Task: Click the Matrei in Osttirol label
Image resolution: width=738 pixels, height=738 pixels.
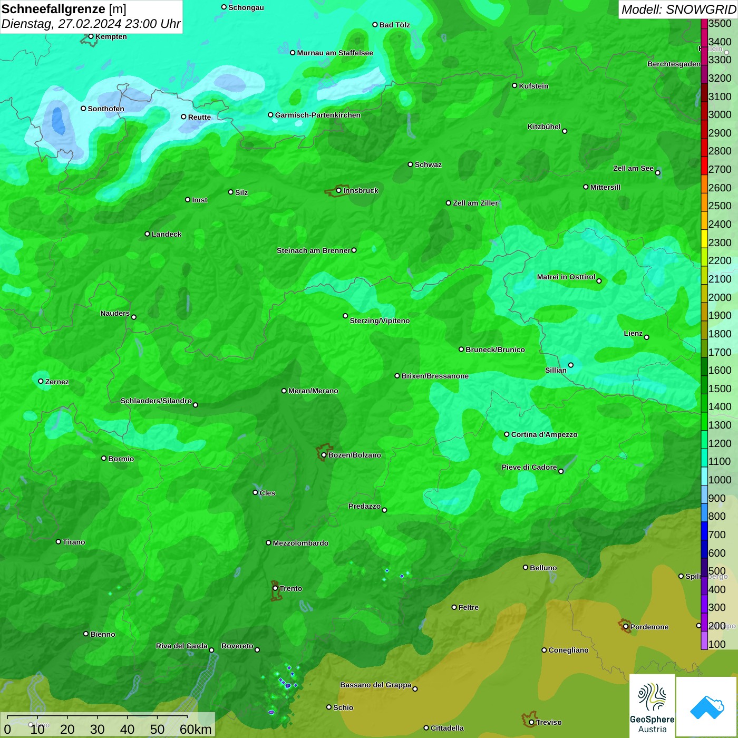Action: pyautogui.click(x=566, y=277)
